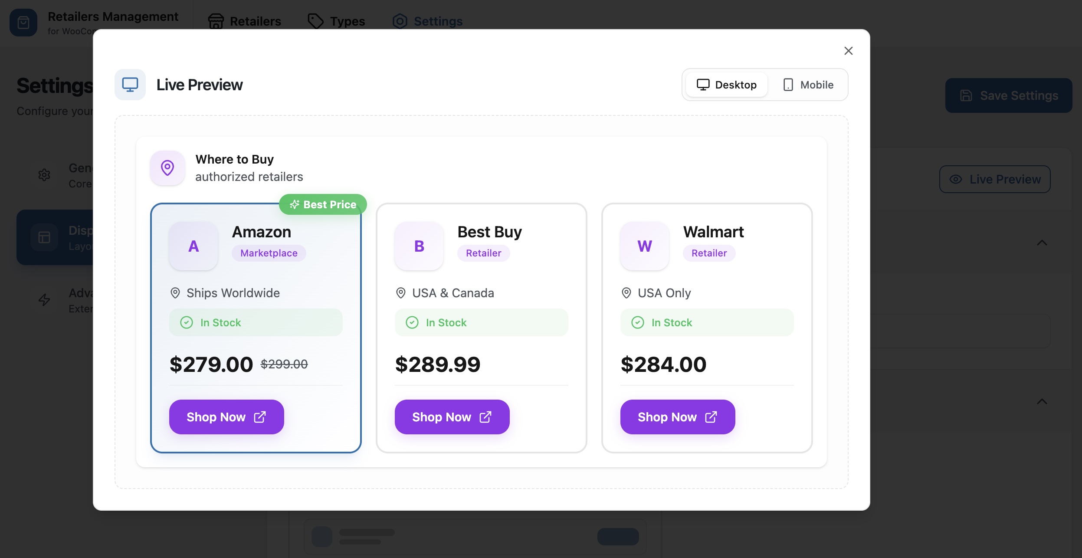Click the eye icon on the Live Preview button
The width and height of the screenshot is (1082, 558).
pos(956,179)
